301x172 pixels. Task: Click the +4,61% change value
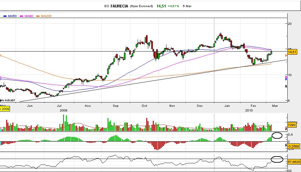173,6
